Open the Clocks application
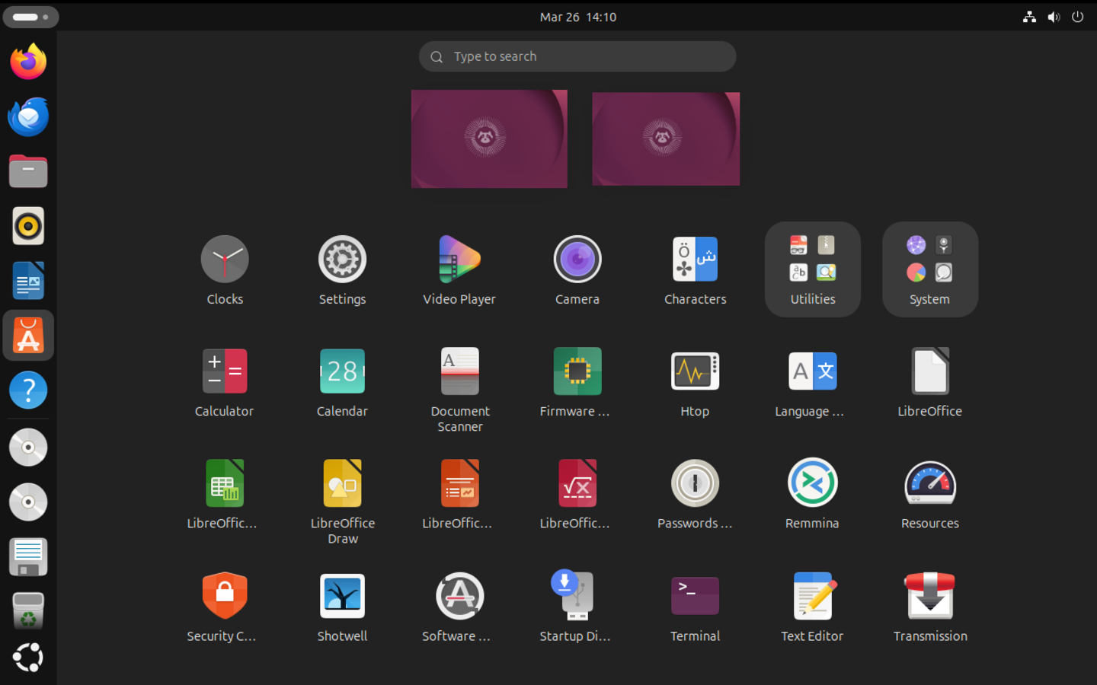The image size is (1097, 685). tap(224, 259)
